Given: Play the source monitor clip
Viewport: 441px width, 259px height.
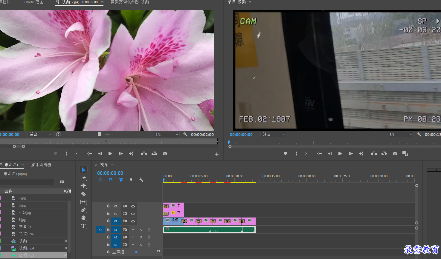Looking at the screenshot, I should click(110, 154).
